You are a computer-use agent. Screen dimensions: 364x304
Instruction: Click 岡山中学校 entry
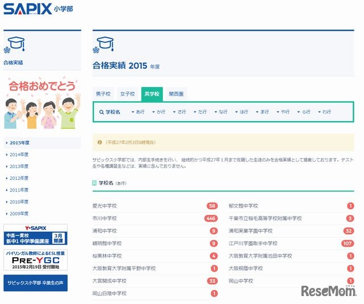241,281
